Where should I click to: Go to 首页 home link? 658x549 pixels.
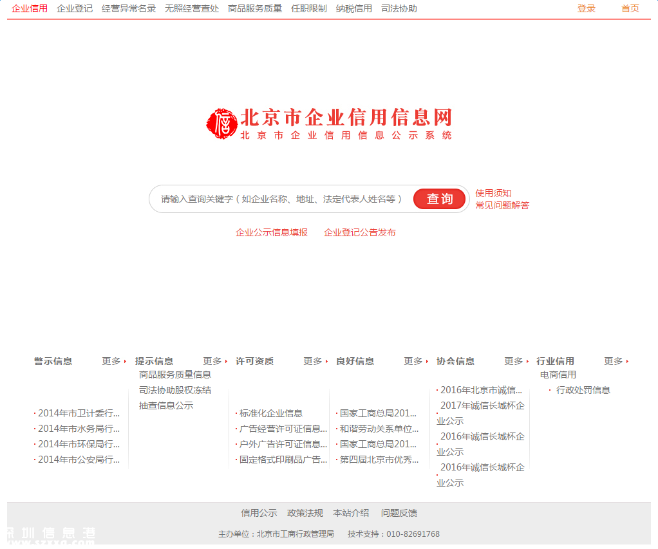tap(630, 8)
